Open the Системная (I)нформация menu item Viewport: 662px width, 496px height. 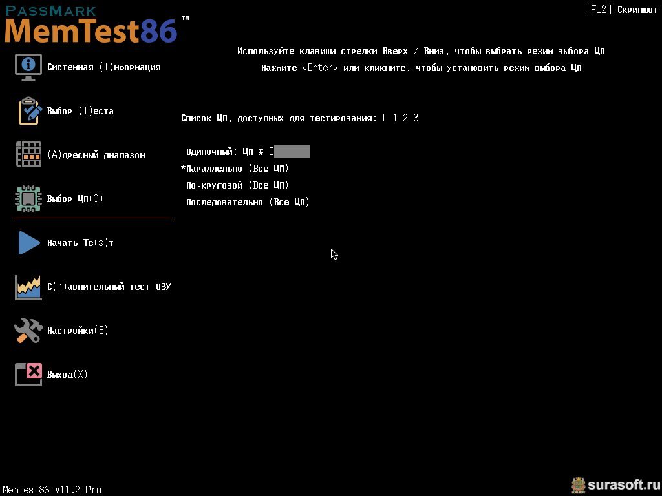pyautogui.click(x=104, y=67)
